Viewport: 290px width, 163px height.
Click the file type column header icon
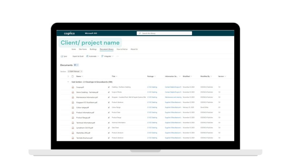[x=72, y=76]
